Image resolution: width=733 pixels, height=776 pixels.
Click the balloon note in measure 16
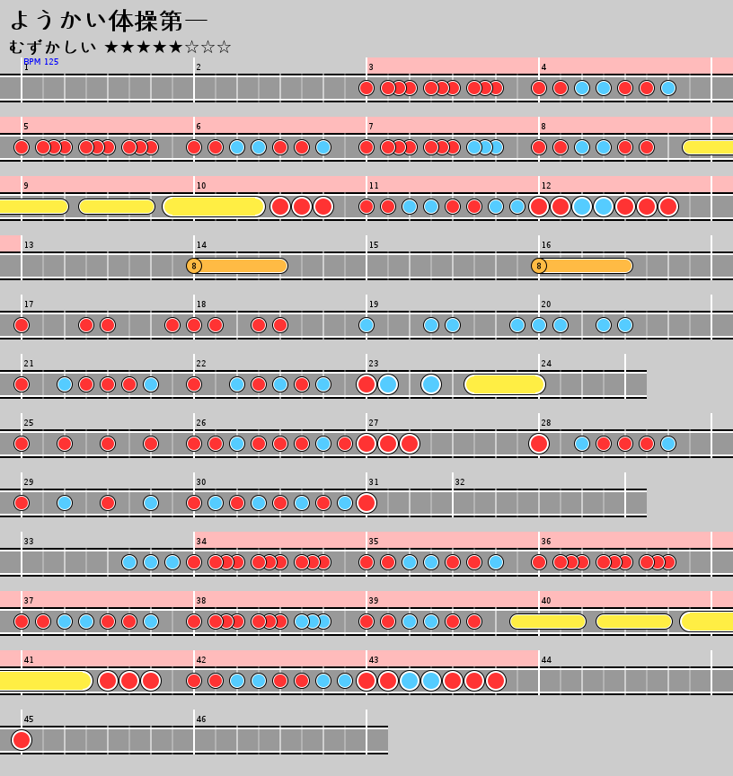pos(539,266)
